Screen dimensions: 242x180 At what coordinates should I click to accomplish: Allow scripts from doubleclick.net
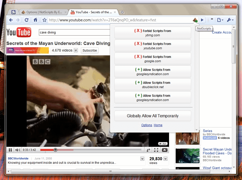click(x=153, y=85)
